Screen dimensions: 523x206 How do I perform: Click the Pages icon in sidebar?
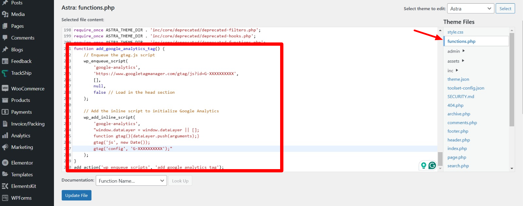[x=5, y=26]
